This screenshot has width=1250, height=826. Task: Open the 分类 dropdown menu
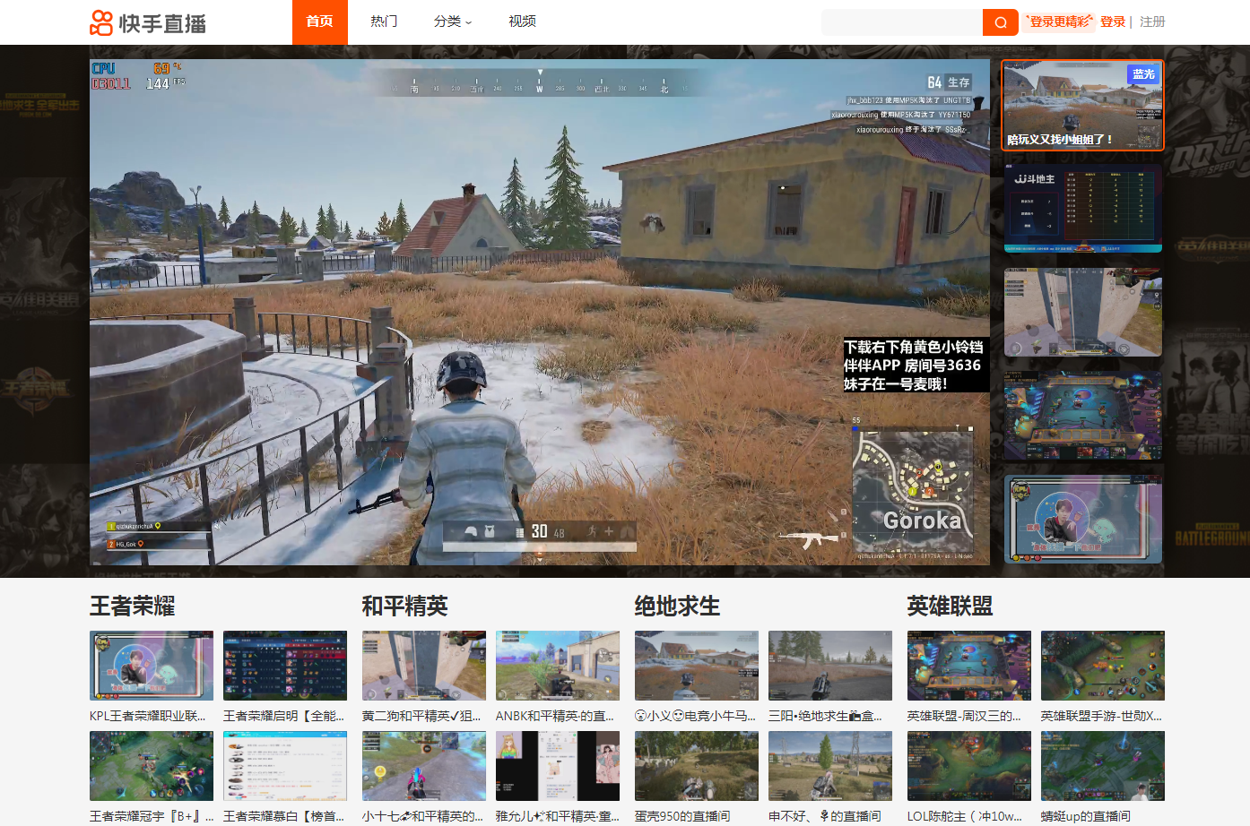coord(452,22)
